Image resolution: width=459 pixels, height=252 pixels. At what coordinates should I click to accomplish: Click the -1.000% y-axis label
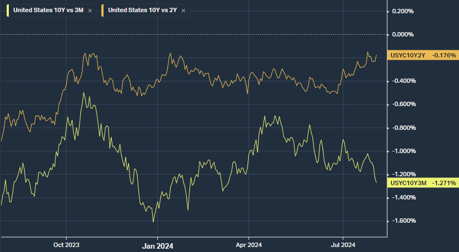pos(403,151)
